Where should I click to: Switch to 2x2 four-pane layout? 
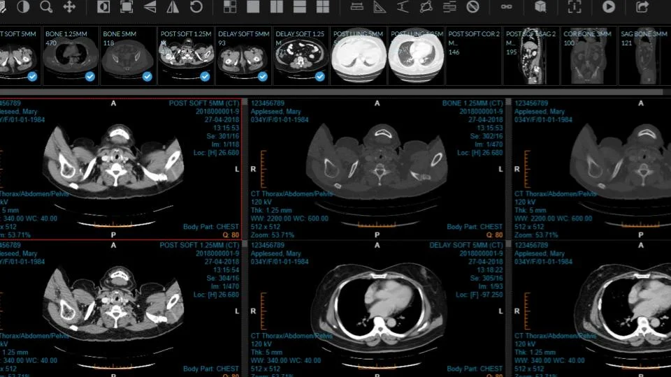tap(323, 6)
